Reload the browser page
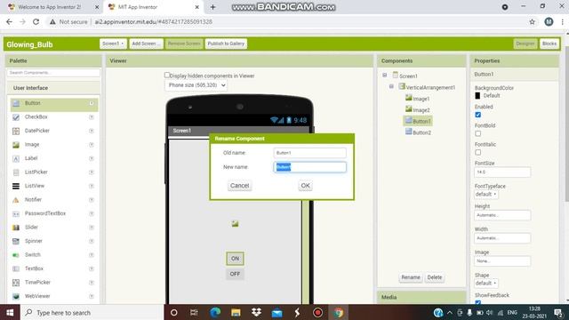Viewport: 569px width, 320px height. [36, 21]
